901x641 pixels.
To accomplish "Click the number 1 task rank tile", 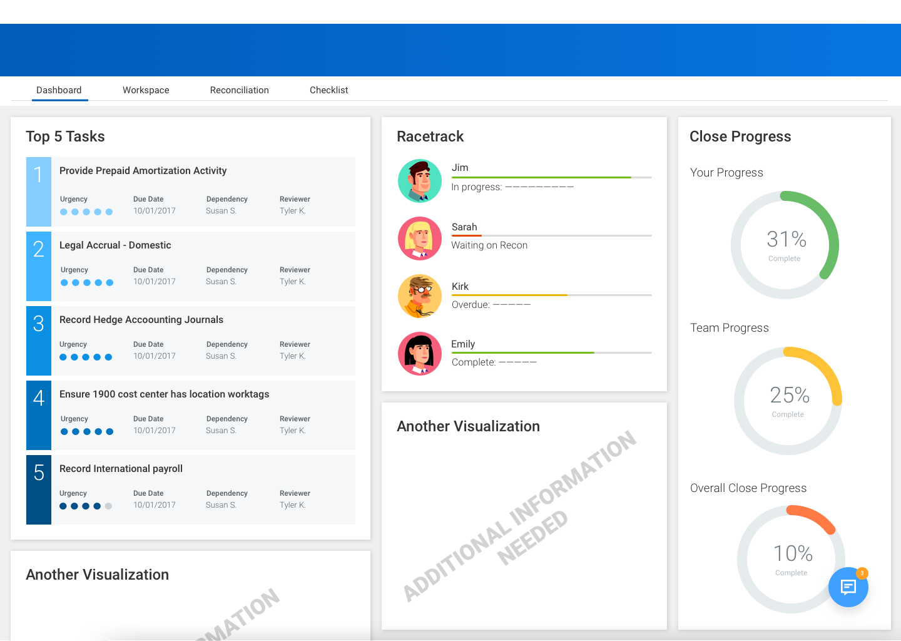I will (39, 192).
